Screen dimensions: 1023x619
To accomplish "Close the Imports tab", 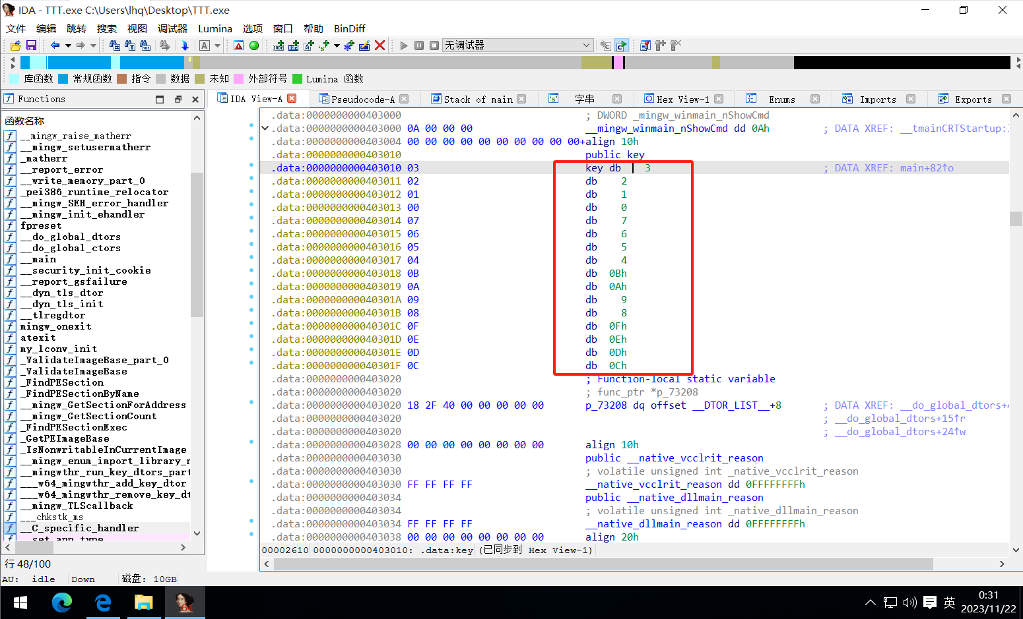I will pos(911,99).
